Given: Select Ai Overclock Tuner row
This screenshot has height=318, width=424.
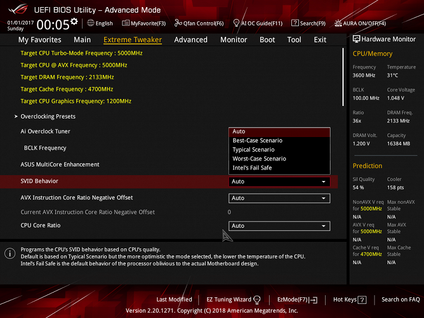Looking at the screenshot, I should pyautogui.click(x=45, y=132).
